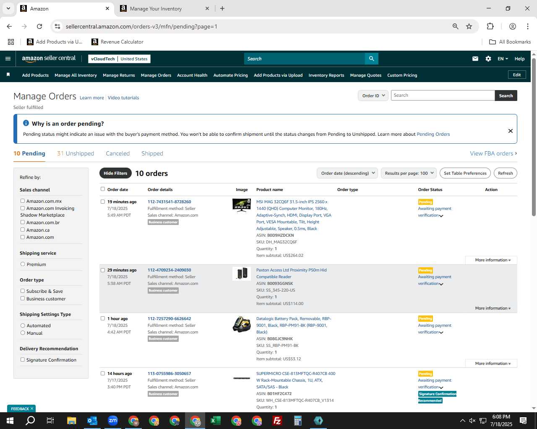This screenshot has height=429, width=537.
Task: Toggle the select-all orders checkbox
Action: click(103, 189)
